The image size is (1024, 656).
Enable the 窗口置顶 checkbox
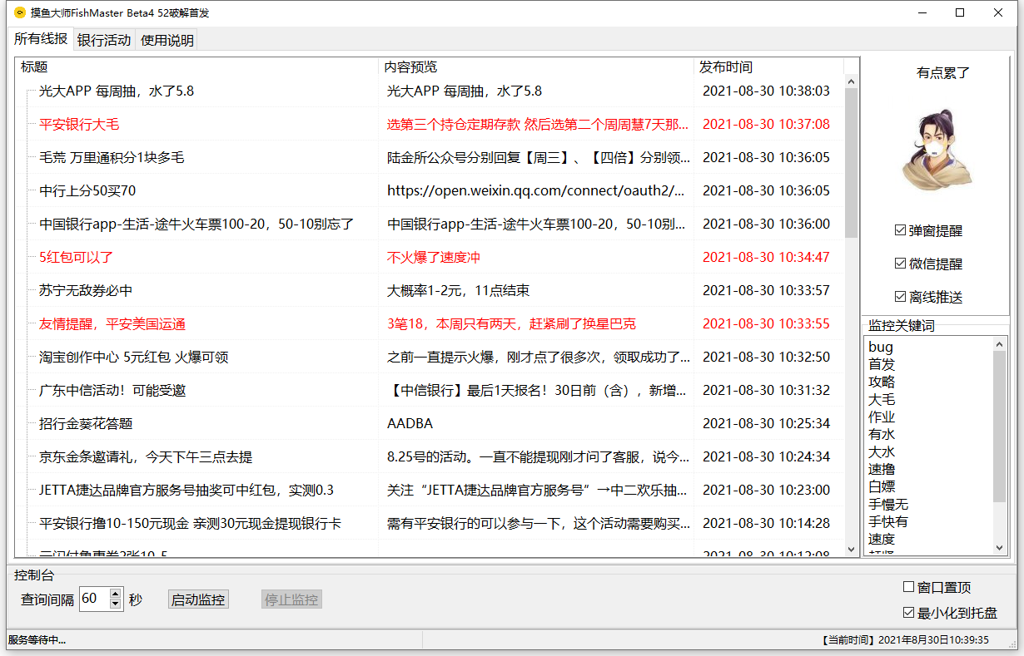point(909,587)
